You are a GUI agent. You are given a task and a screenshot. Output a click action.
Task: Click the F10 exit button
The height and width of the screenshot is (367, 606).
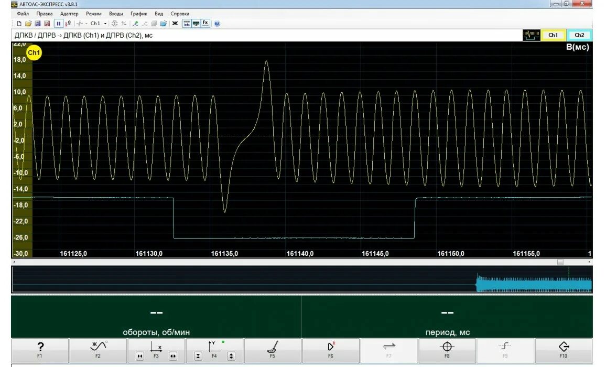click(x=564, y=350)
